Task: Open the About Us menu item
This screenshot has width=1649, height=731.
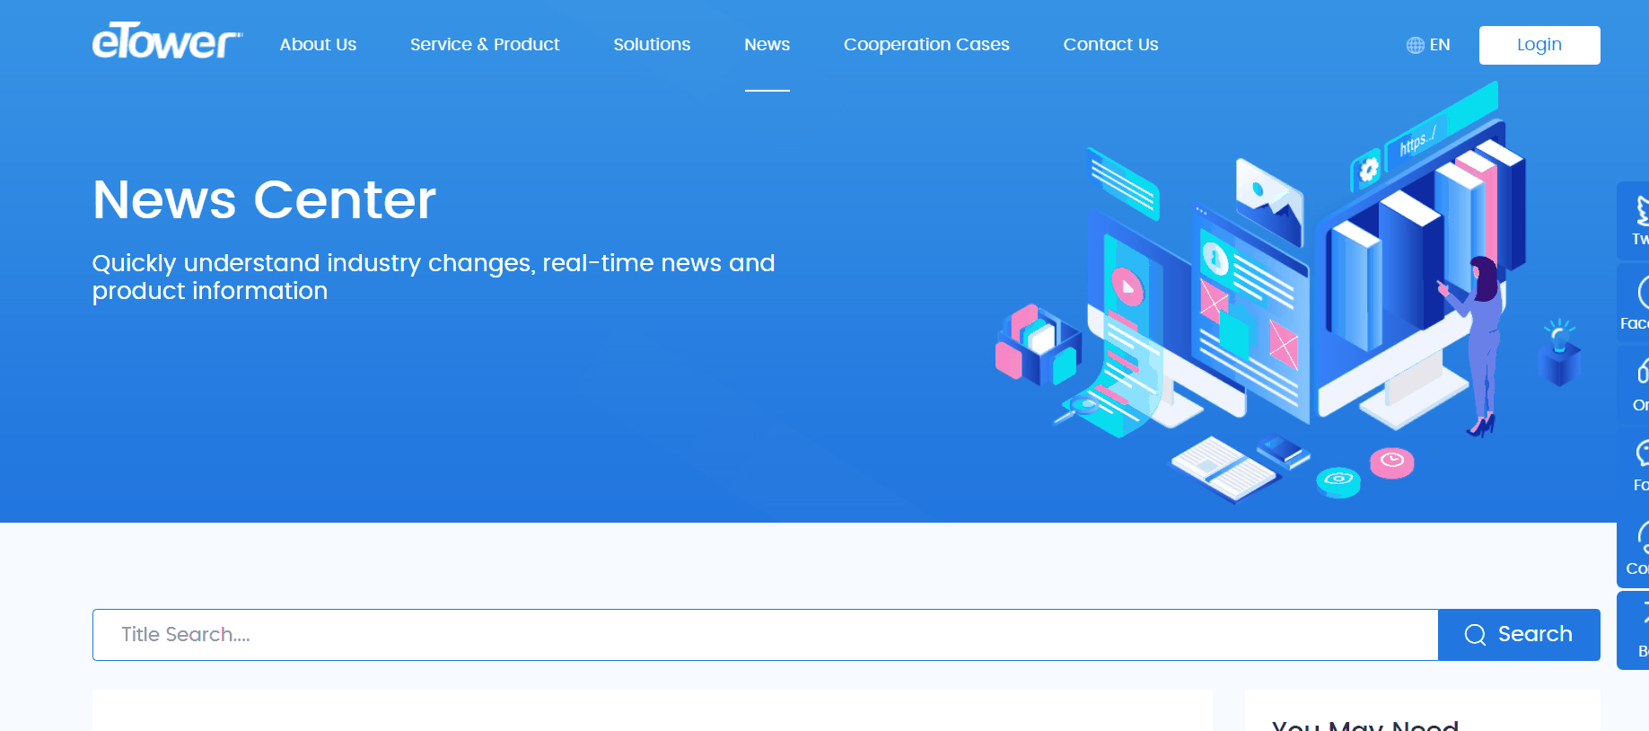Action: 318,45
